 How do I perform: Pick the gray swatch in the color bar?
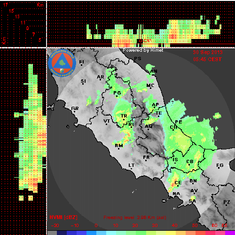[x=52, y=233]
